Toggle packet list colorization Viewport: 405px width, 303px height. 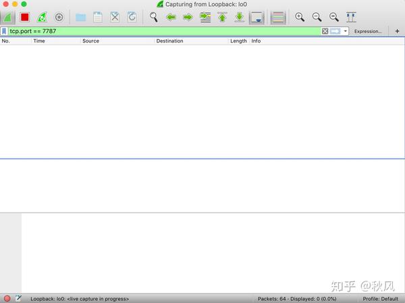click(278, 18)
